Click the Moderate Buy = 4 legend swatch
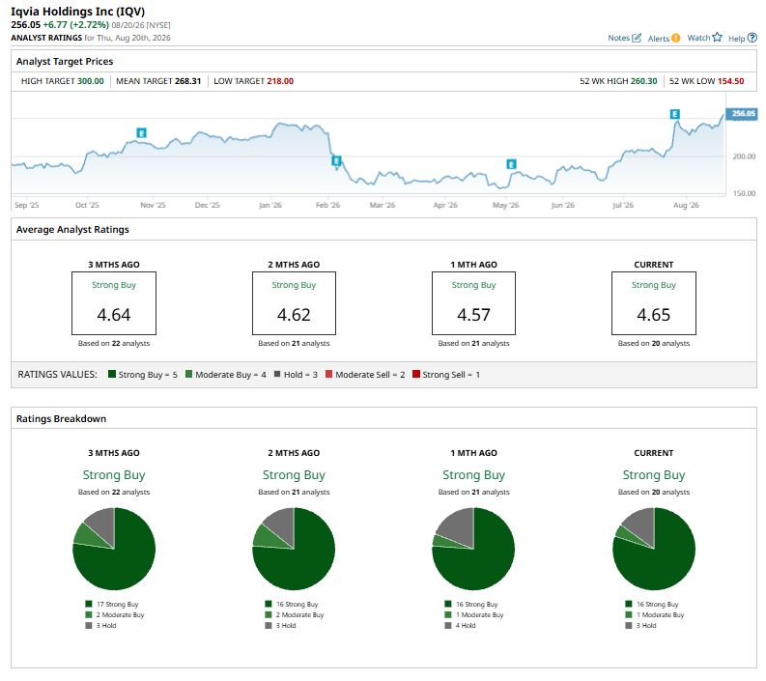The image size is (766, 681). point(188,374)
